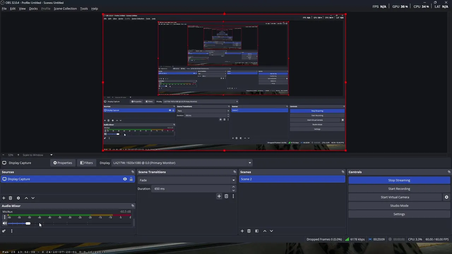
Task: Click the Duration 650 ms field
Action: [x=193, y=189]
